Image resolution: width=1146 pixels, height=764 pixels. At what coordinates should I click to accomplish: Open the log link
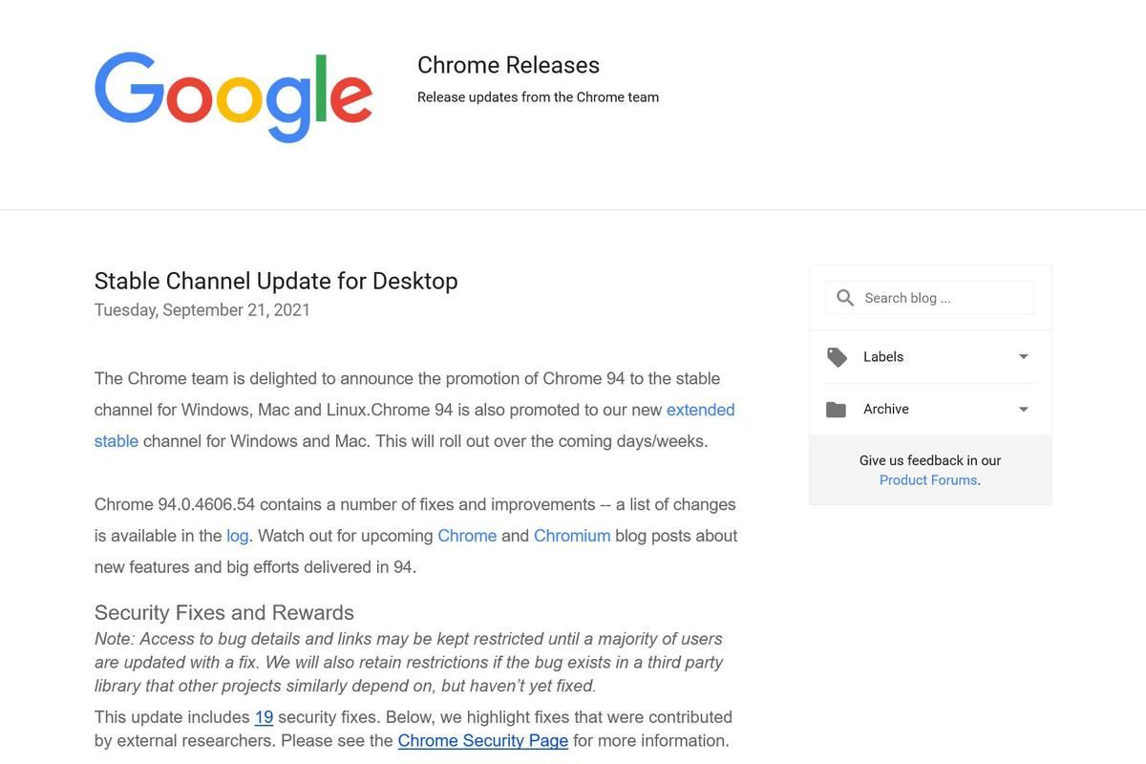click(x=238, y=536)
